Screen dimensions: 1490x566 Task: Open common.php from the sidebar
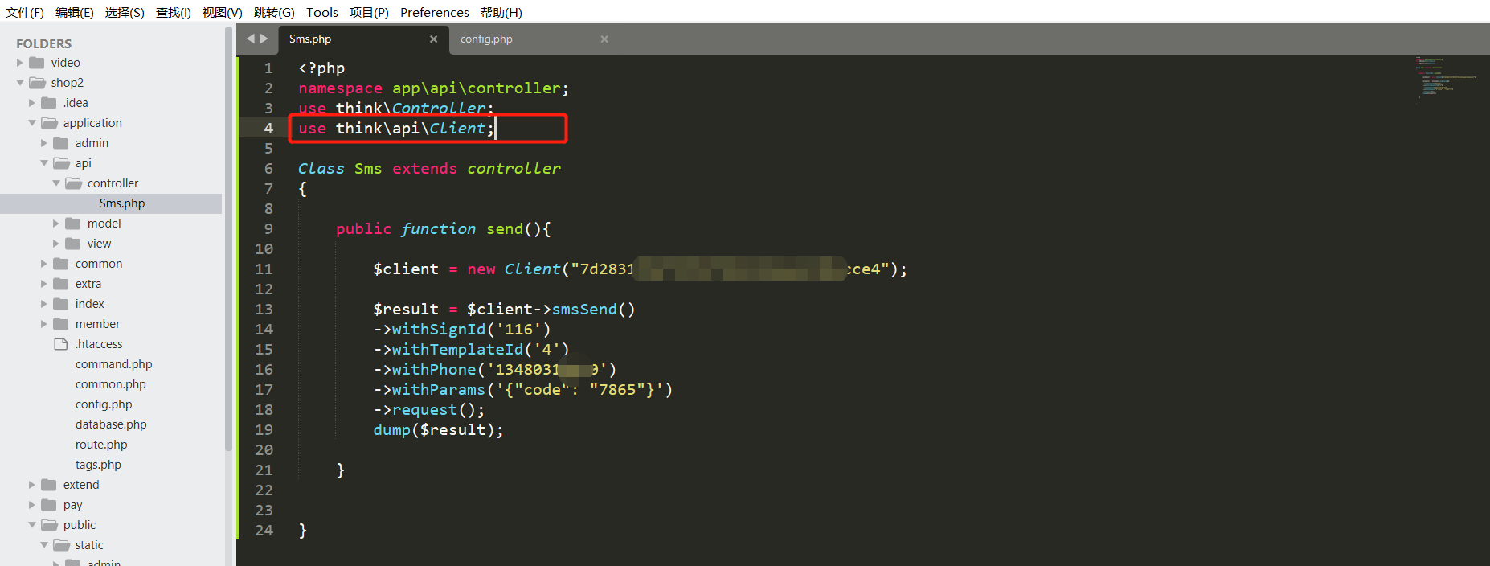coord(111,384)
